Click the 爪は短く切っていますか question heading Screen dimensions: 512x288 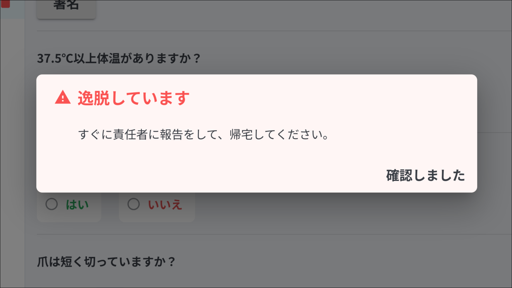coord(106,262)
